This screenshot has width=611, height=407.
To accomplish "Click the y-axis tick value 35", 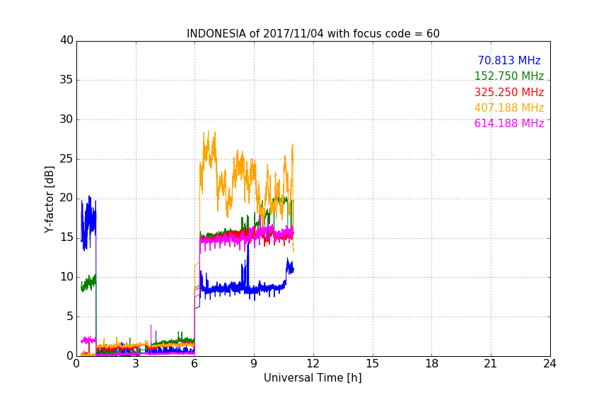I will coord(66,80).
